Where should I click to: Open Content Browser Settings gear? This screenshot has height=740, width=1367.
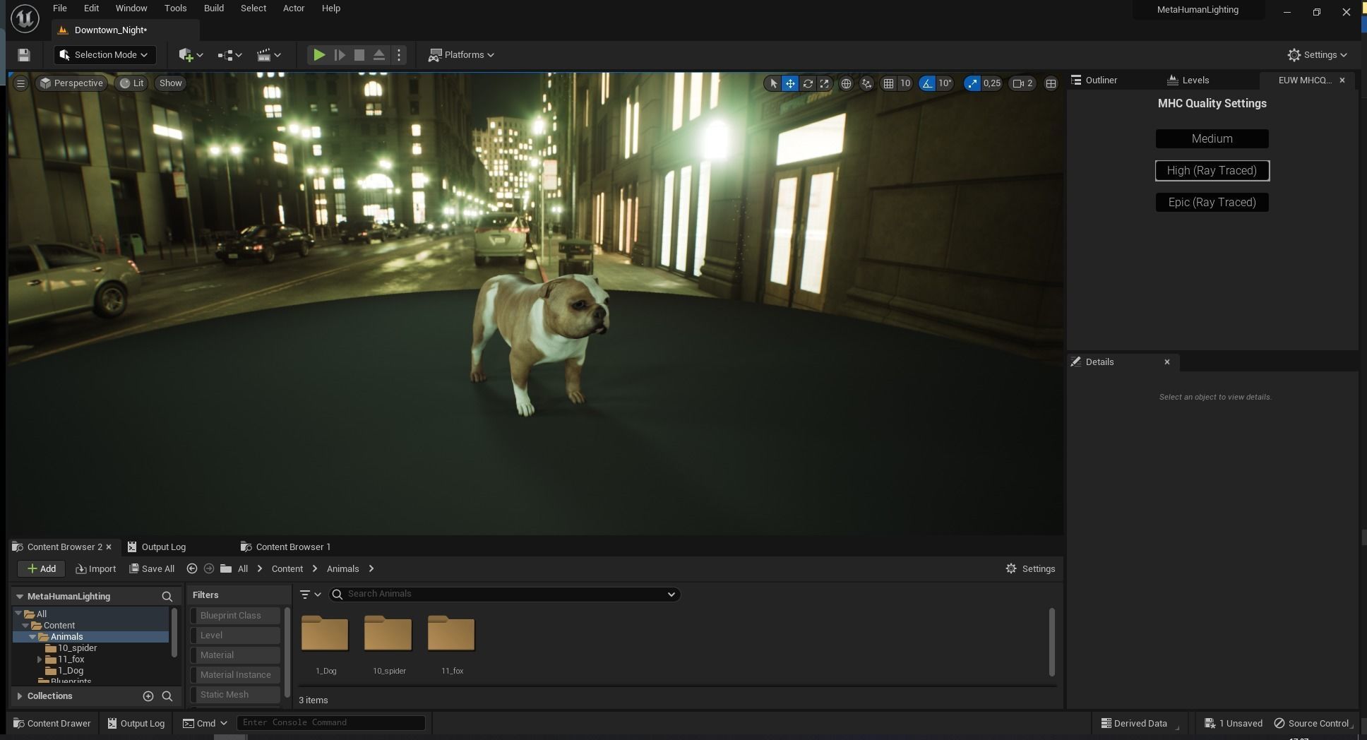tap(1030, 569)
